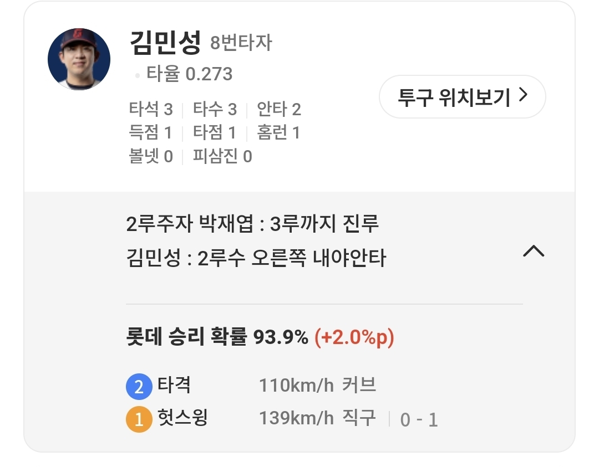Click the 롯데 승리 확률 93.9% text
The width and height of the screenshot is (599, 467).
click(217, 337)
